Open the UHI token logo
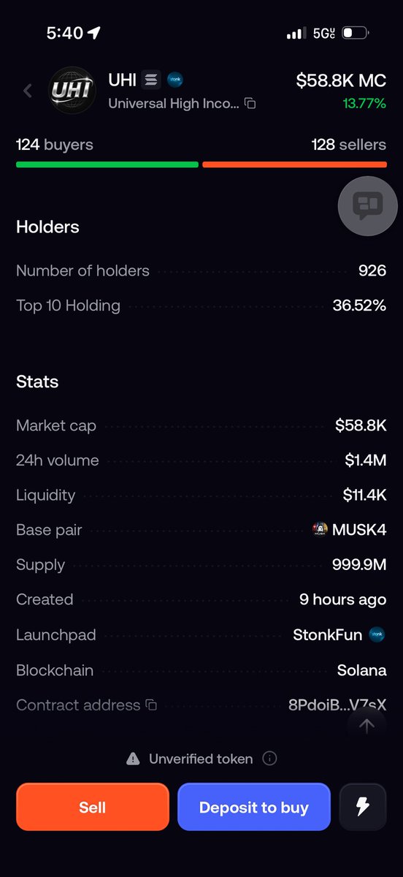403x877 pixels. (x=71, y=91)
